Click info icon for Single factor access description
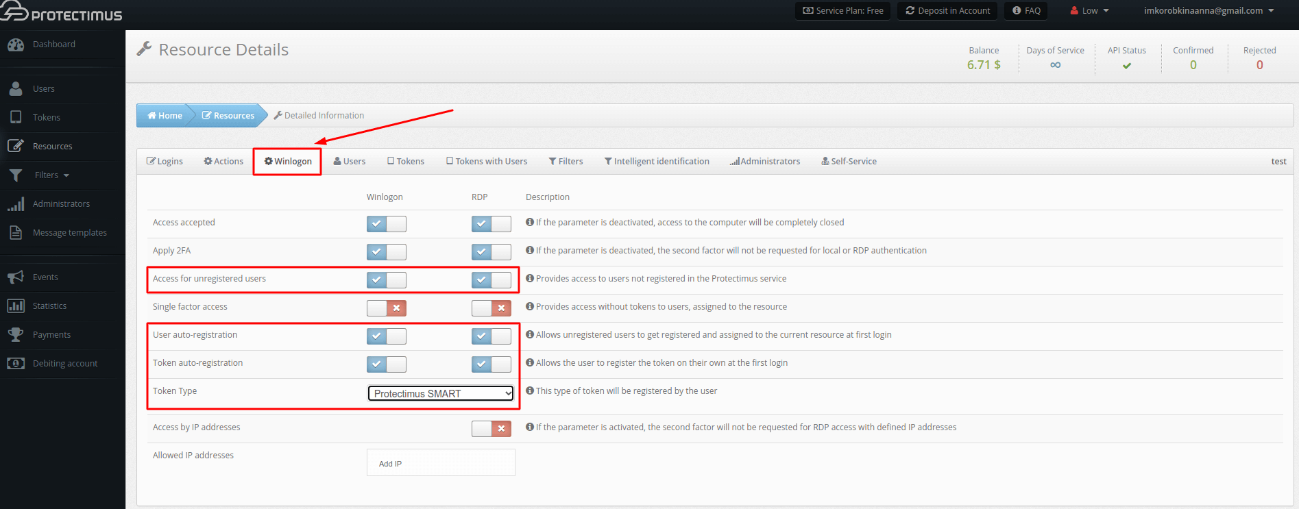The image size is (1299, 509). 530,306
